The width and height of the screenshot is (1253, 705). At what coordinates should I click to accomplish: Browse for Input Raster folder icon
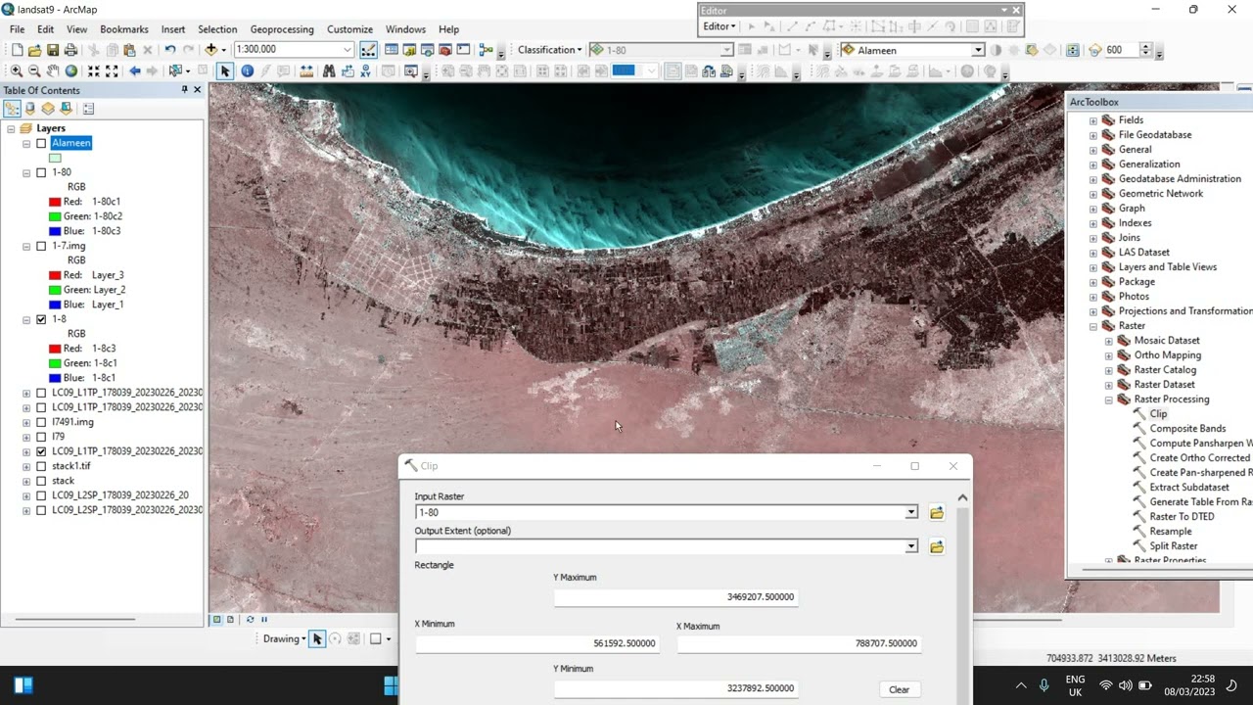(937, 512)
